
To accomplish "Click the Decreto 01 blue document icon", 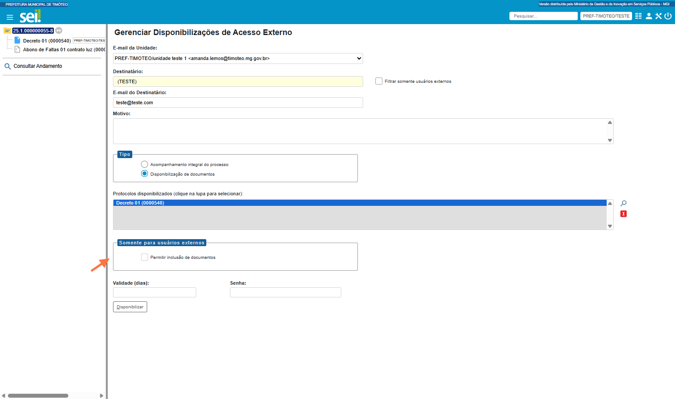I will [18, 40].
